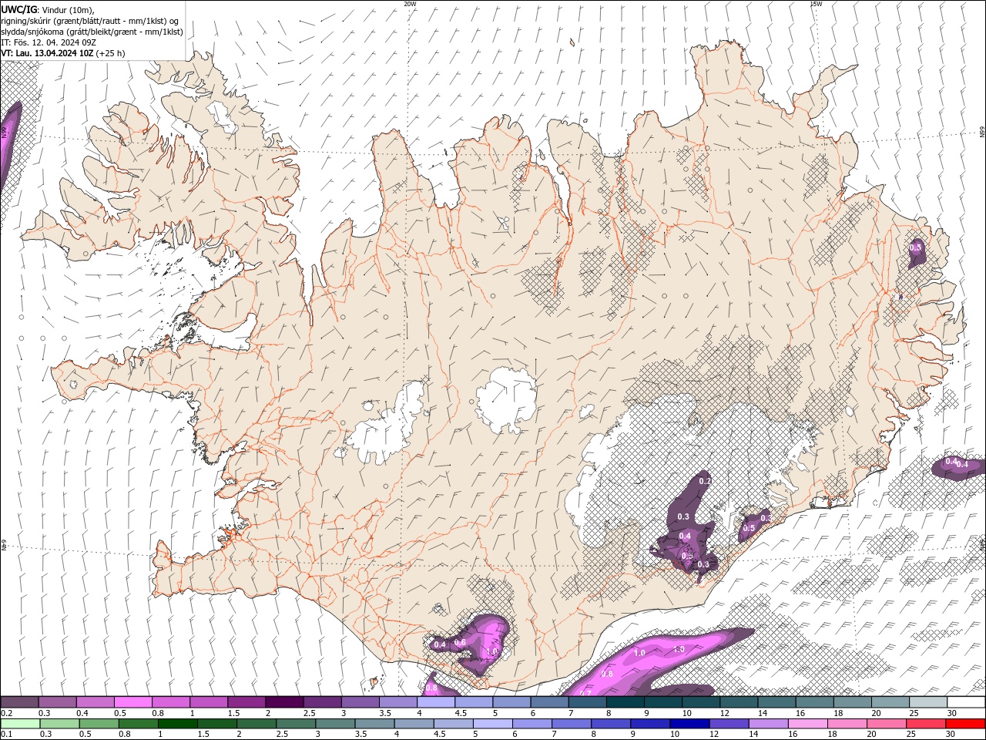Click the "VT: Lau. 13.04.2024 10Z (+25 h)" line
986x740 pixels.
[x=63, y=53]
